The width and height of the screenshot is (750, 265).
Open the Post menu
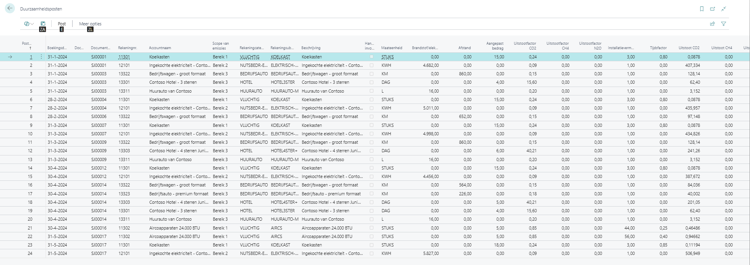point(62,24)
